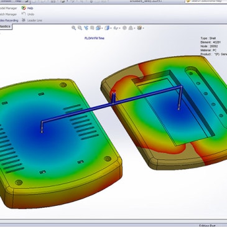
Task: Click the View Settings icon
Action: click(139, 28)
